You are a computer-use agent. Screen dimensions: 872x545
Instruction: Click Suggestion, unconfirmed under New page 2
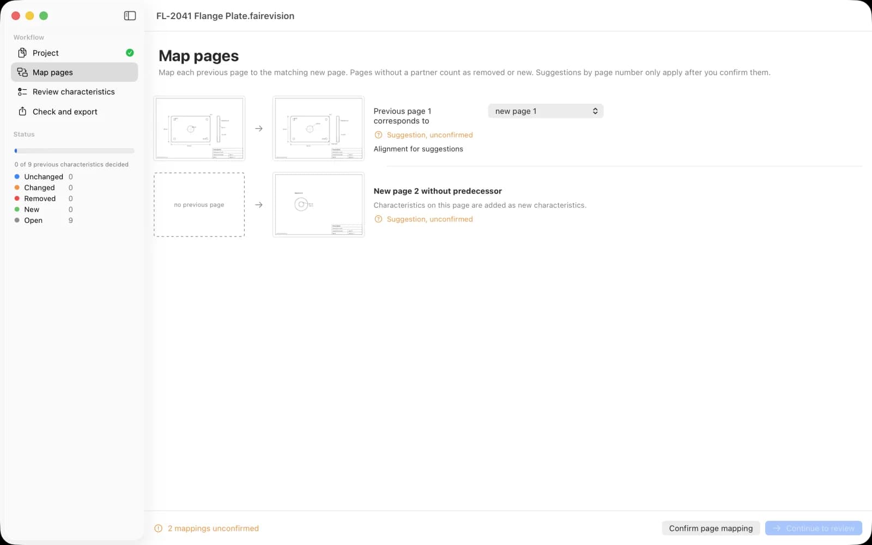430,219
